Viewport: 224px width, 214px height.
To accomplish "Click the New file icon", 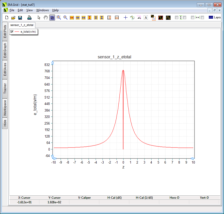I will pyautogui.click(x=7, y=18).
